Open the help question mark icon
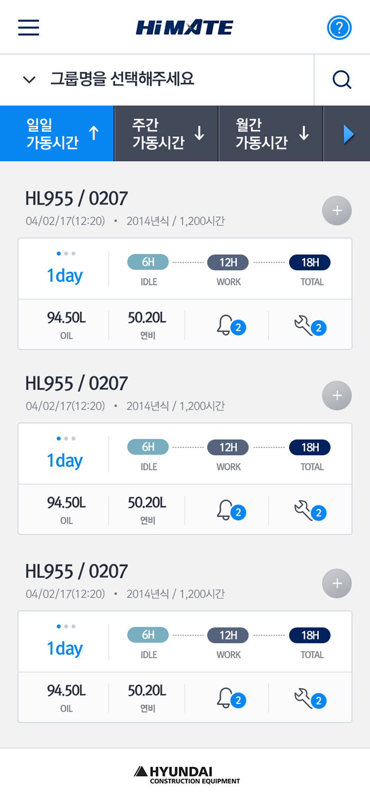Viewport: 370px width, 805px height. click(x=339, y=27)
